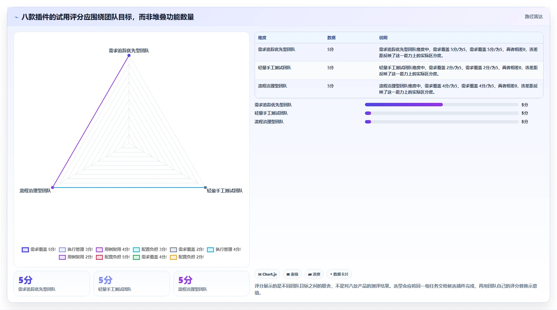Click the radar point at 需求追踪优先型团队 vertex
This screenshot has width=557, height=310.
[x=129, y=55]
